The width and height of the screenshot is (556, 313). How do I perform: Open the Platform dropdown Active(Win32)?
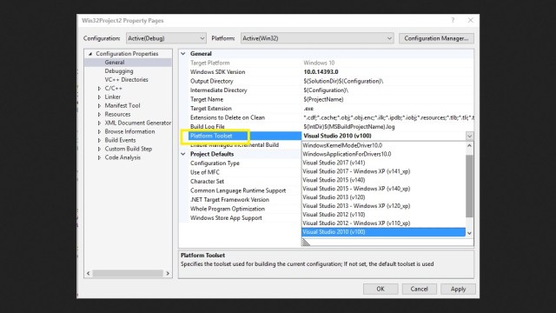[317, 38]
